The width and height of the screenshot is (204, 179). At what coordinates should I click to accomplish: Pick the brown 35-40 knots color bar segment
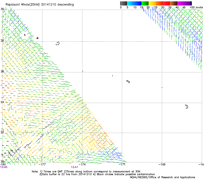click(174, 3)
